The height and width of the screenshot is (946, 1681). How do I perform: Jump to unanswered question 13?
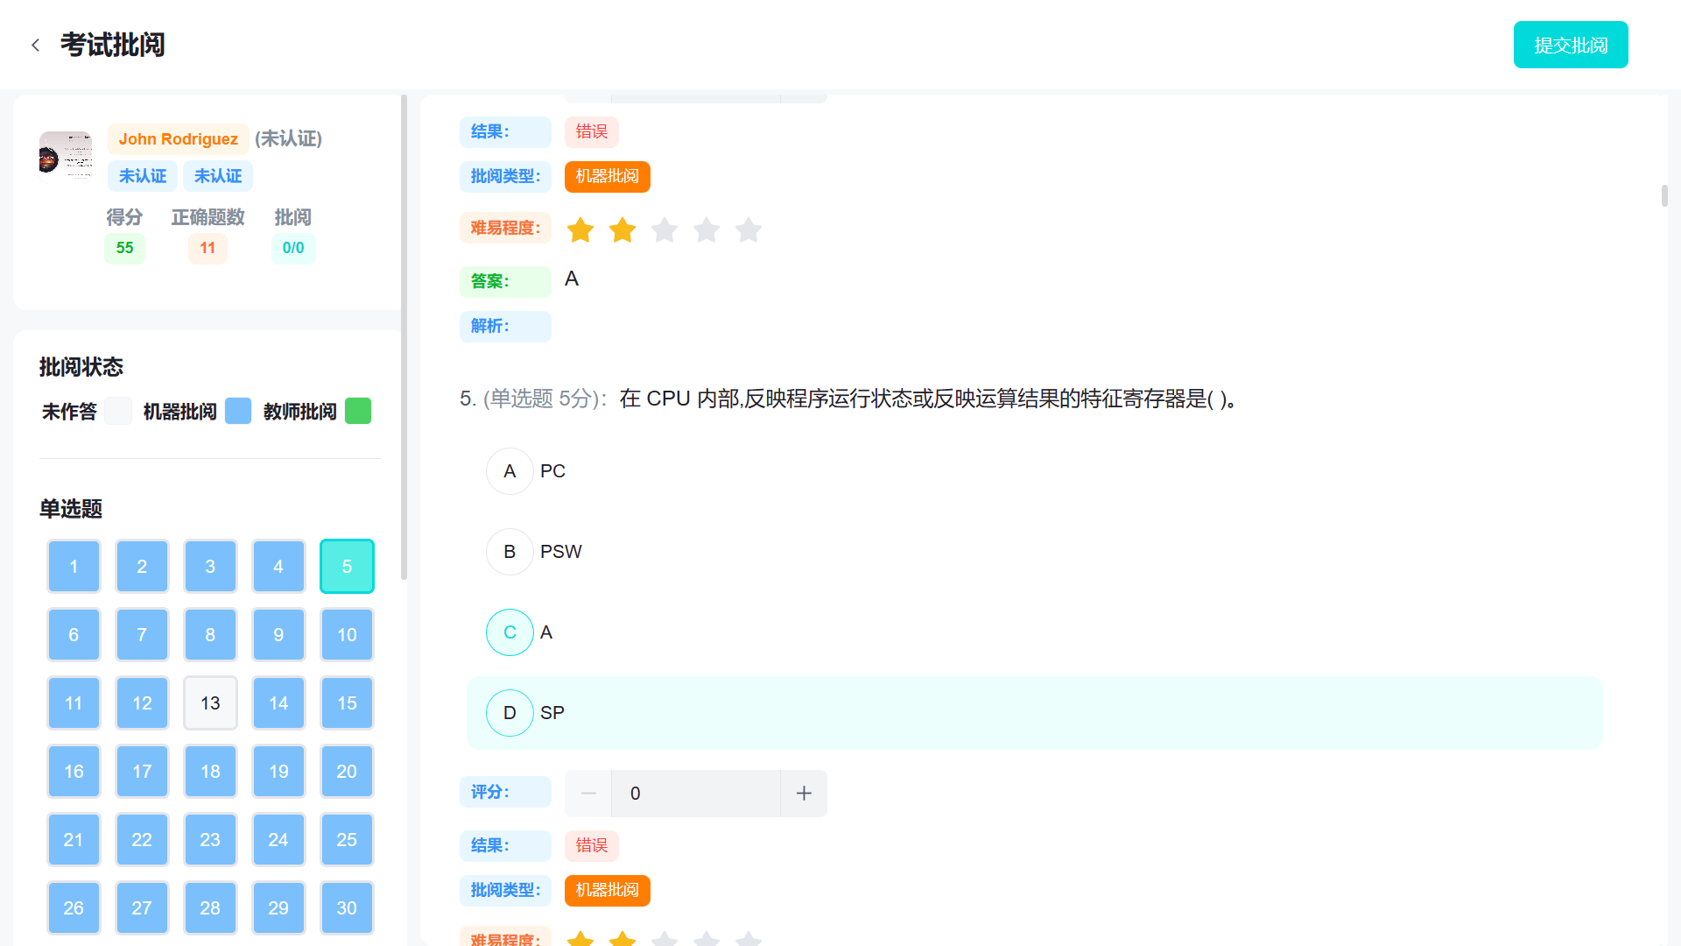point(210,702)
